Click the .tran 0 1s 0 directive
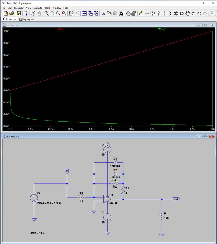The image size is (217, 244). click(37, 233)
